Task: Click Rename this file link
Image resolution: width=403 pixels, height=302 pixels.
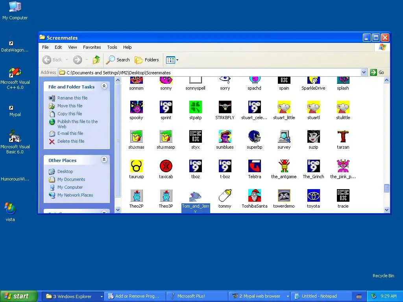Action: (72, 98)
